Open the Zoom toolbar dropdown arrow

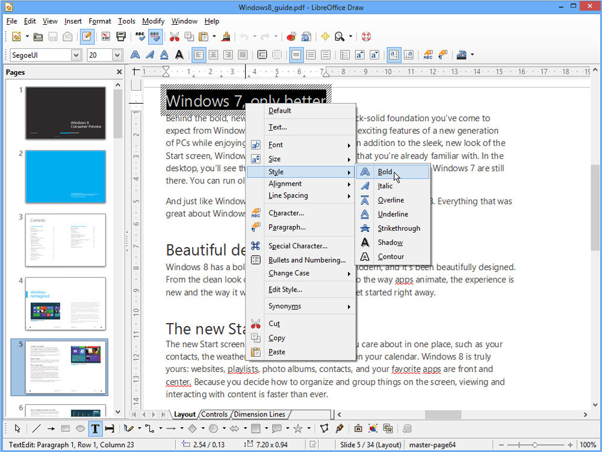point(350,37)
